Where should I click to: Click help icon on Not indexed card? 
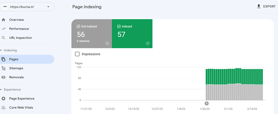pos(107,44)
